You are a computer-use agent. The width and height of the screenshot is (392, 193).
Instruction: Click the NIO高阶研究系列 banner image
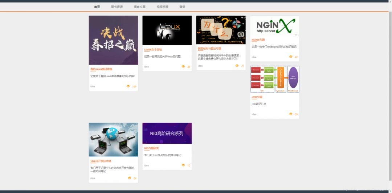point(167,133)
